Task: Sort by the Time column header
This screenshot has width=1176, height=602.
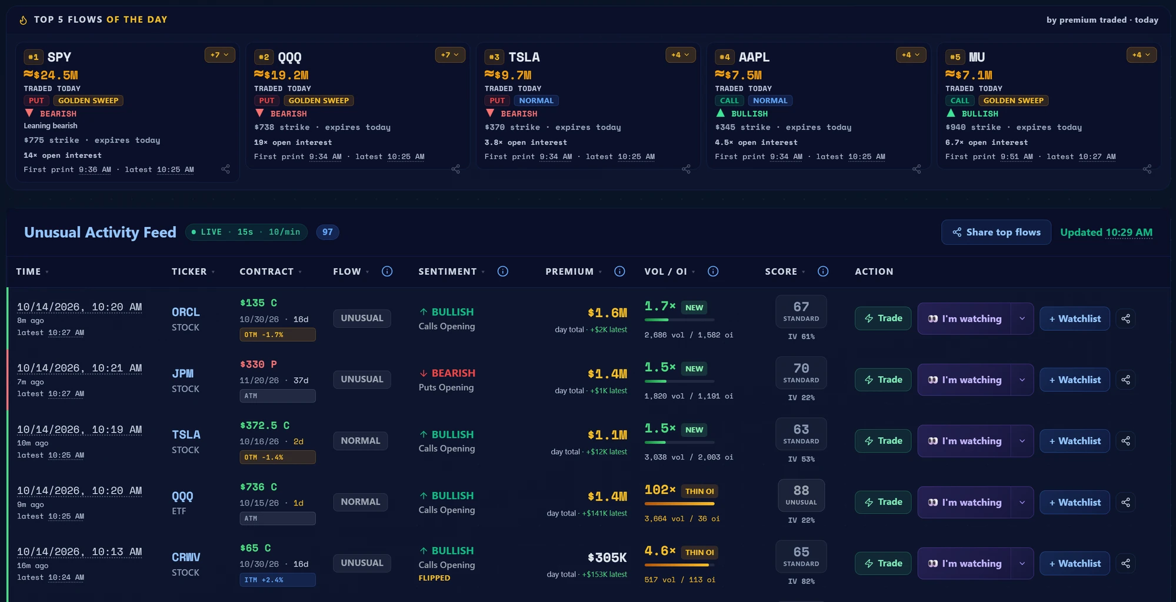Action: click(x=32, y=271)
